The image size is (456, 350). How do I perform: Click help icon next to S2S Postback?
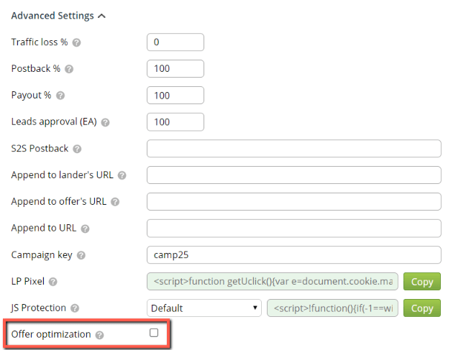click(x=77, y=149)
